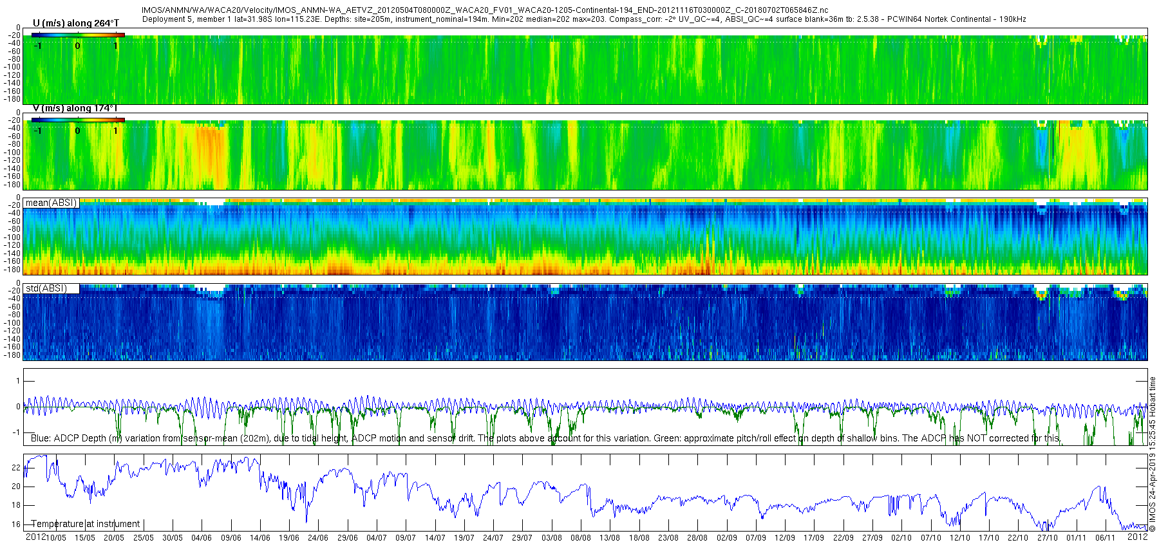
Task: Select the 'U (m/s) along 264°T' panel title
Action: point(76,23)
